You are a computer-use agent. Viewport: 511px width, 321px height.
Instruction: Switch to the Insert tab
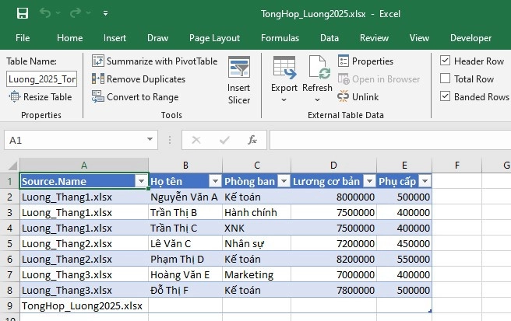115,38
